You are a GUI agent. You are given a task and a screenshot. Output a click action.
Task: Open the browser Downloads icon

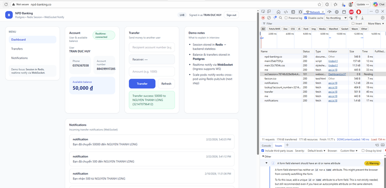[343, 4]
